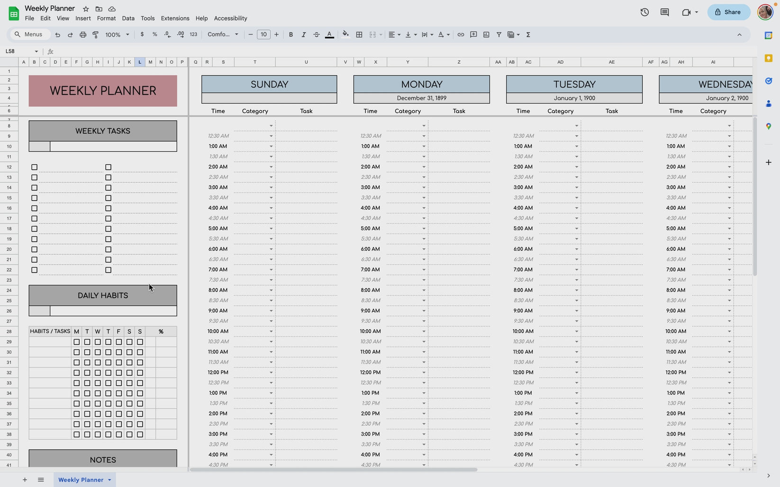Open the text color picker

click(x=329, y=35)
